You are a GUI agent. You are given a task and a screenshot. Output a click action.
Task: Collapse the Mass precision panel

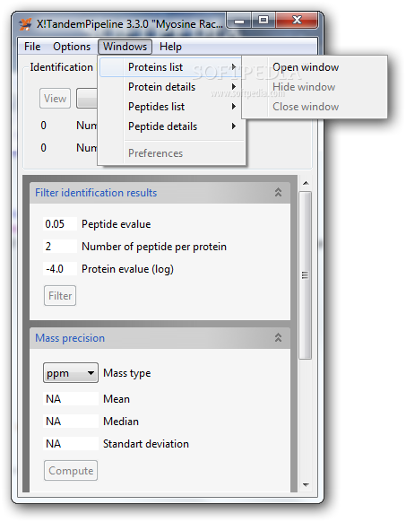pyautogui.click(x=278, y=338)
